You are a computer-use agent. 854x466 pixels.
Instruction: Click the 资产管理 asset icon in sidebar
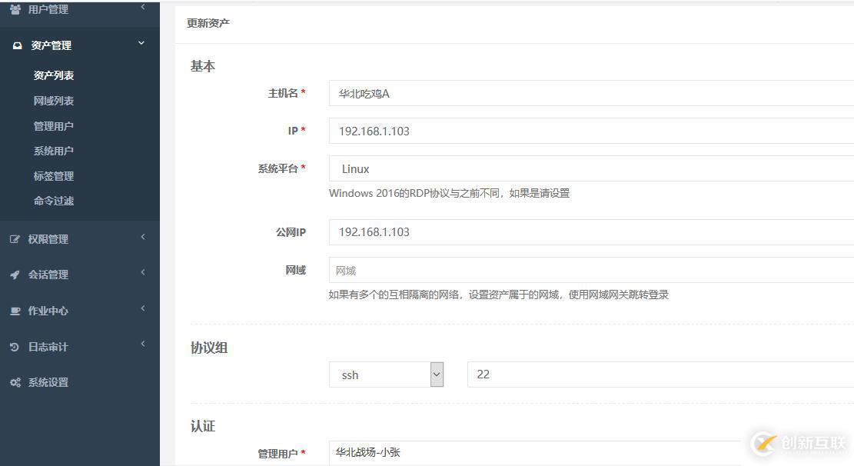17,45
